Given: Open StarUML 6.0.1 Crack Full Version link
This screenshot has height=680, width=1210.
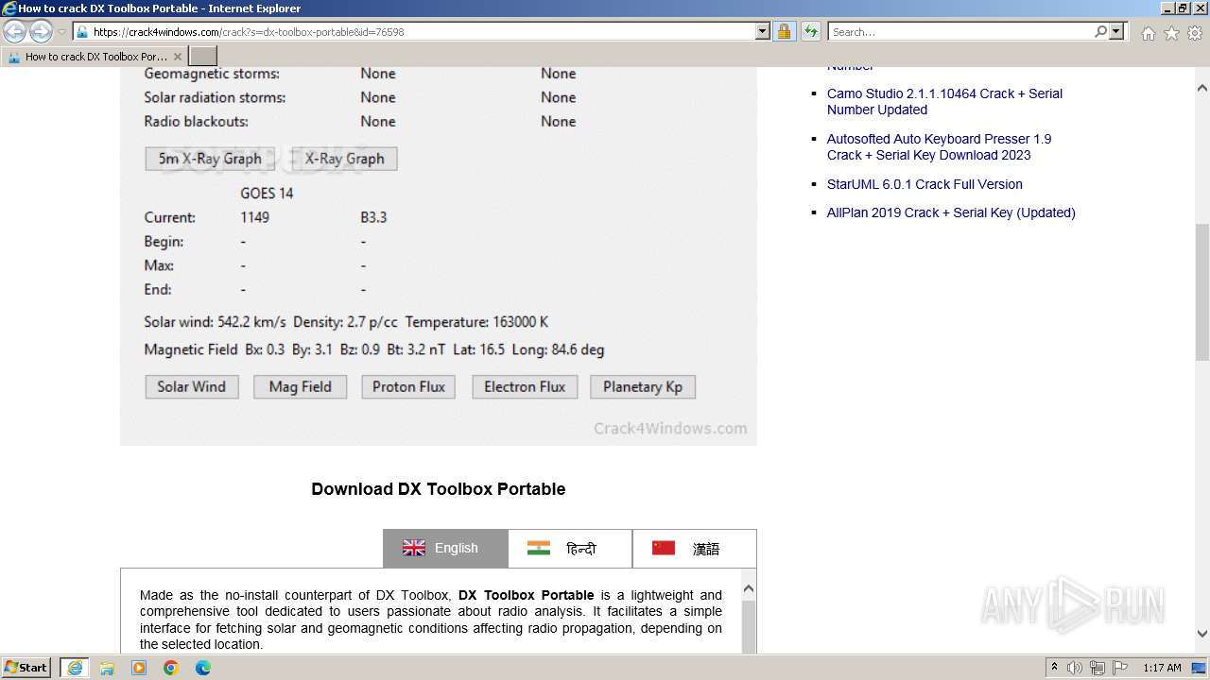Looking at the screenshot, I should tap(925, 184).
